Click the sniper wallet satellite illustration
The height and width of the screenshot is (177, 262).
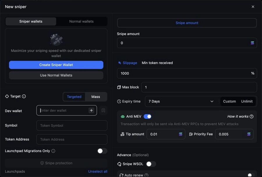click(x=56, y=40)
